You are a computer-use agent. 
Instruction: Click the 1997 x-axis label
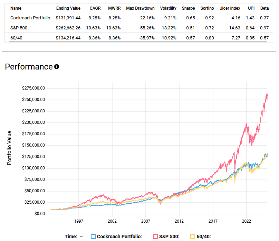(79, 221)
